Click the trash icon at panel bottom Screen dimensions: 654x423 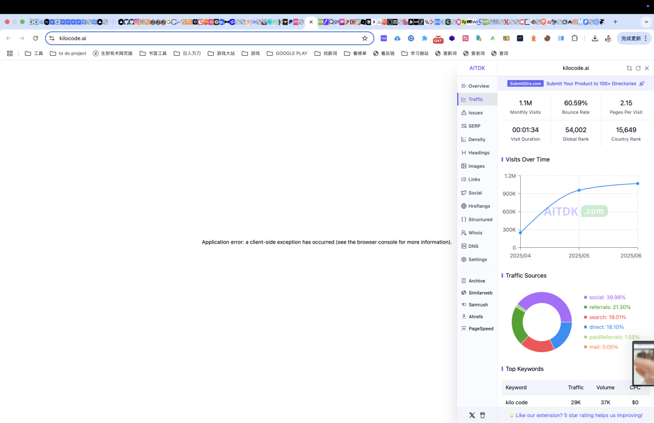pos(483,416)
